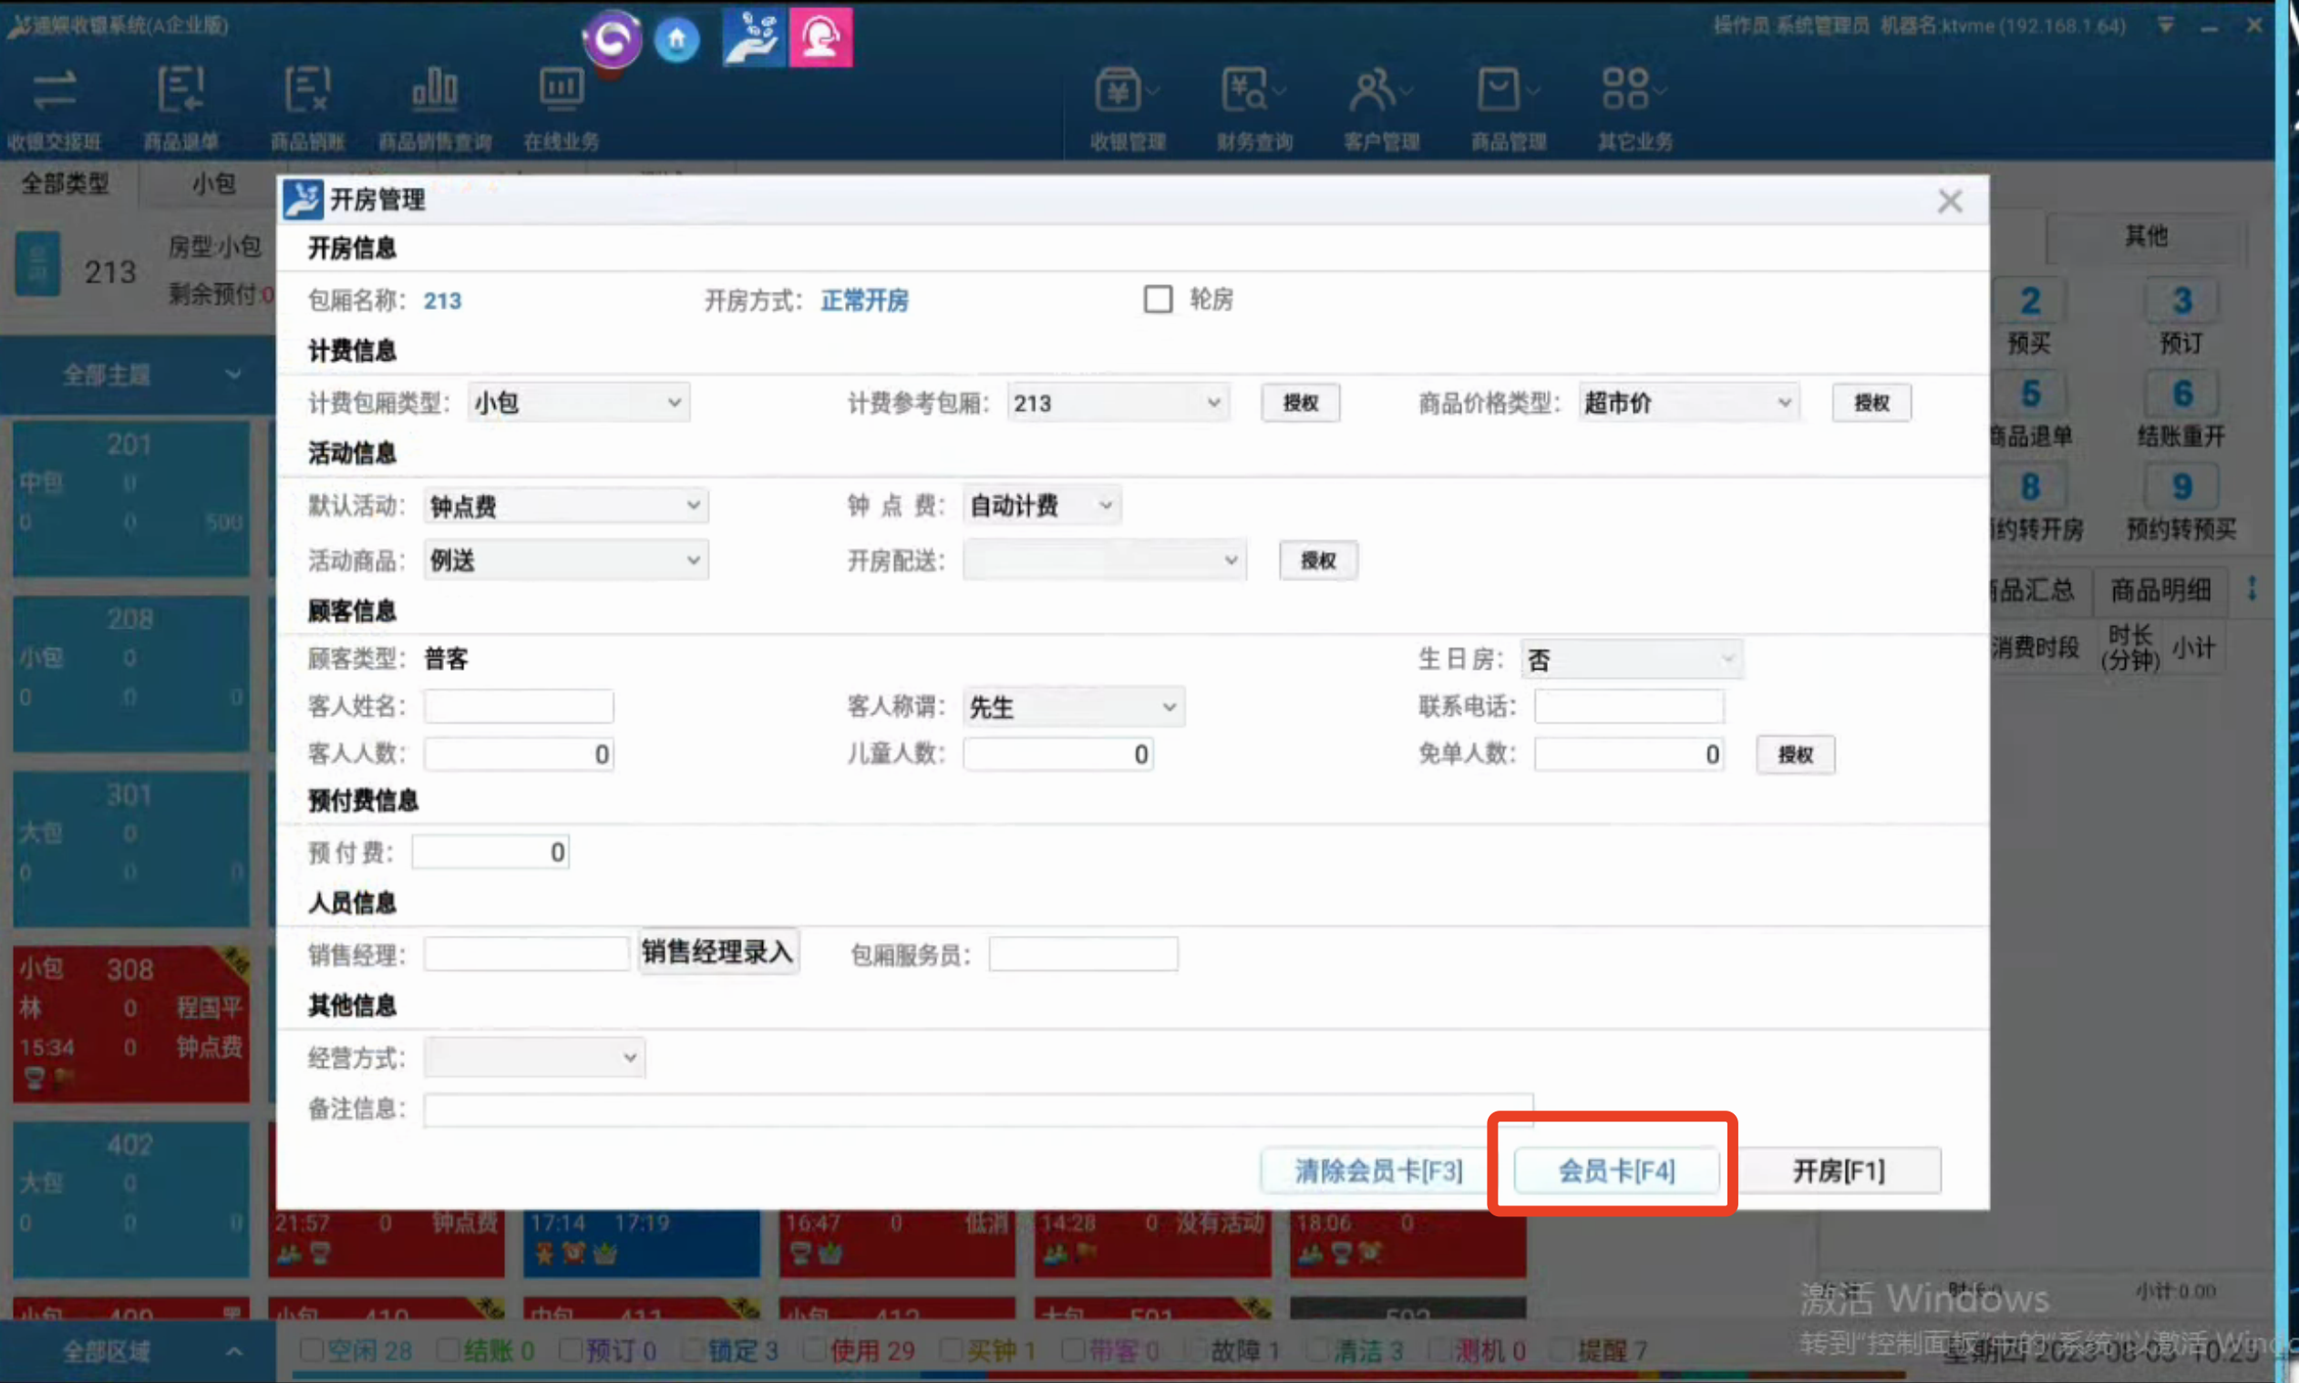Image resolution: width=2299 pixels, height=1383 pixels.
Task: Click 授权 next to 免单人数
Action: (1795, 754)
